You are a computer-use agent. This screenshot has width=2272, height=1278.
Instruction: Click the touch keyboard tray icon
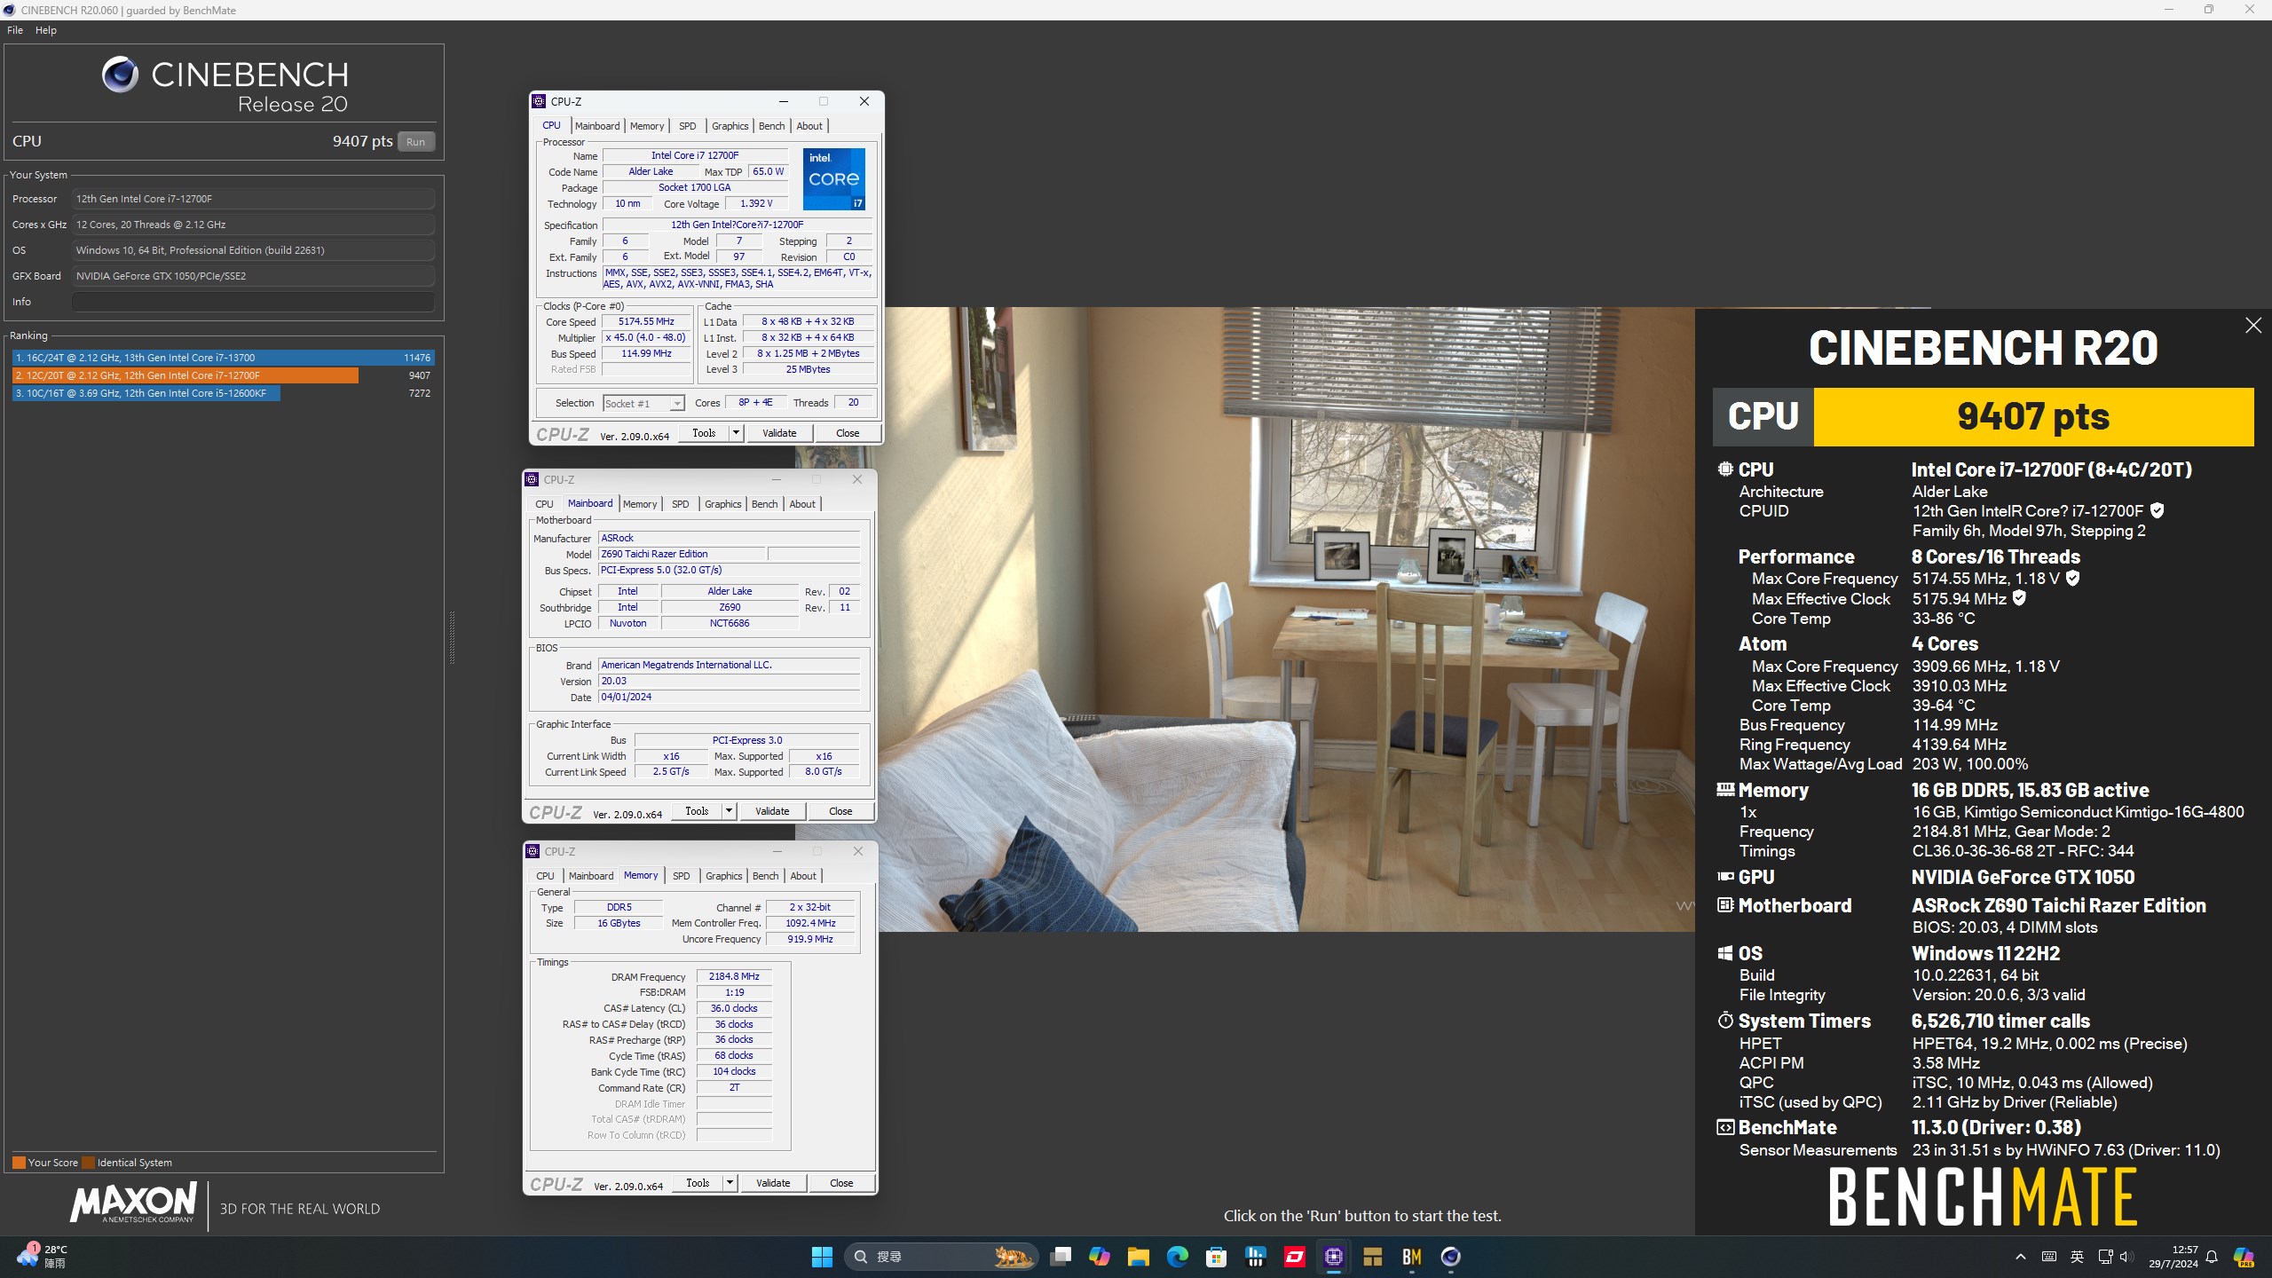tap(2049, 1257)
